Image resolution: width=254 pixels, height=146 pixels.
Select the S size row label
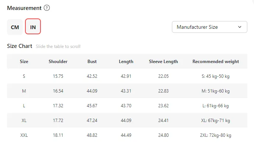pos(24,76)
